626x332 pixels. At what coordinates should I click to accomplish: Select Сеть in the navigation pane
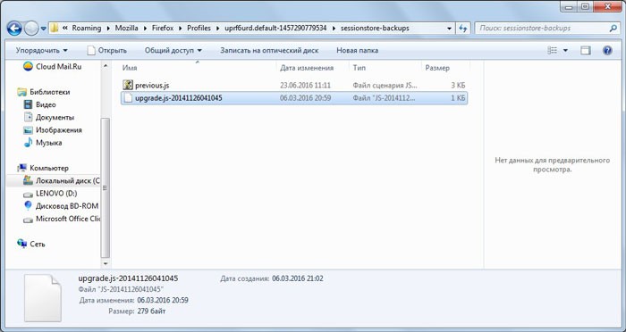point(31,244)
